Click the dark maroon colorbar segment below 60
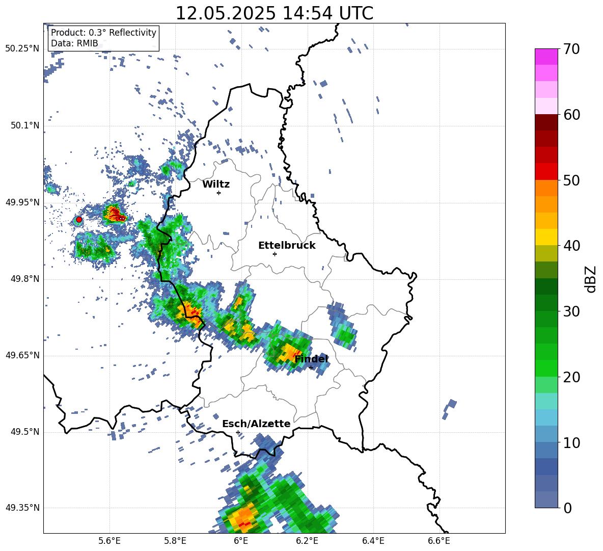The height and width of the screenshot is (551, 603). pos(546,122)
